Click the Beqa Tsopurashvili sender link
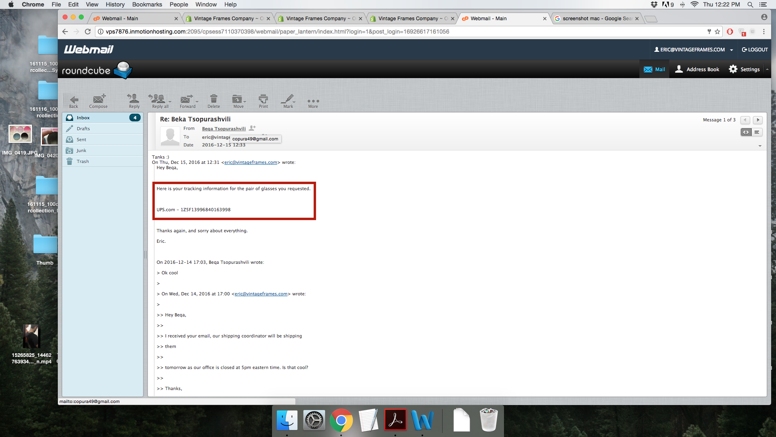The width and height of the screenshot is (776, 437). pyautogui.click(x=224, y=129)
